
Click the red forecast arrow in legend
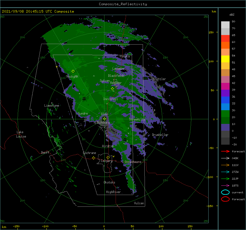(225, 151)
